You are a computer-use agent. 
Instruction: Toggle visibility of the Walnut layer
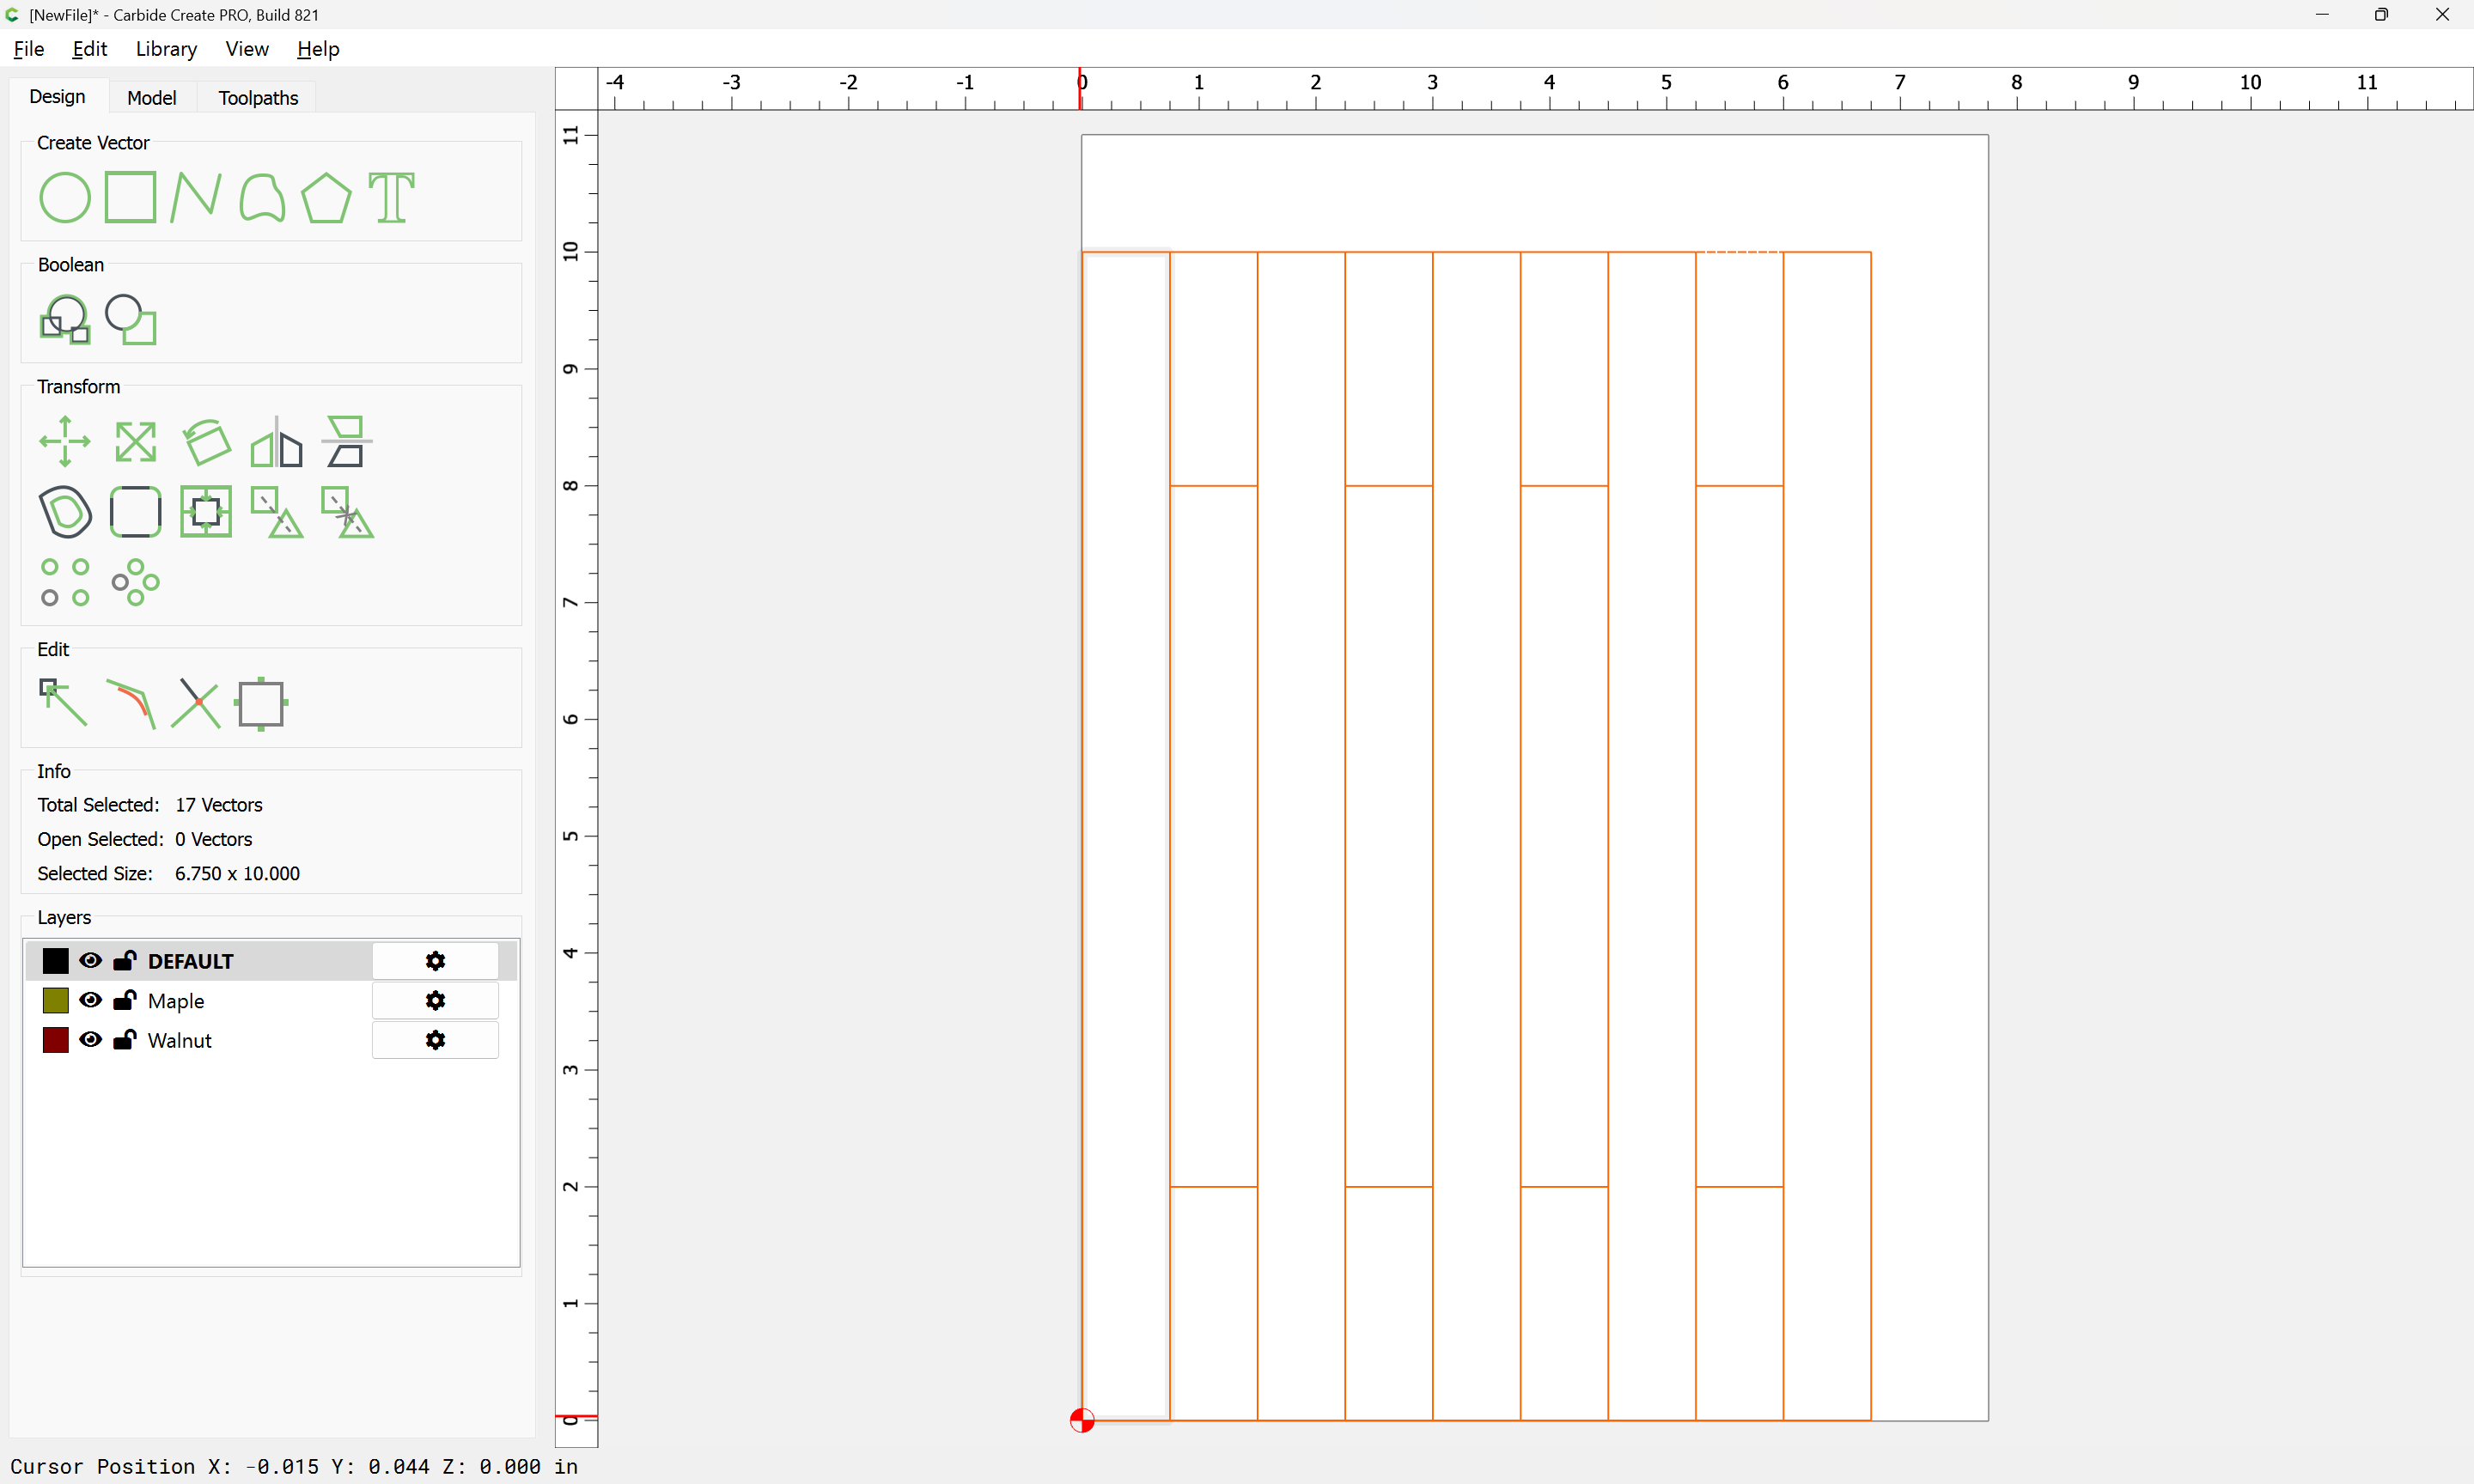click(90, 1040)
